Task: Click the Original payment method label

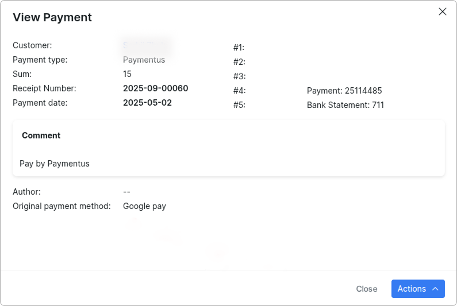Action: tap(62, 206)
